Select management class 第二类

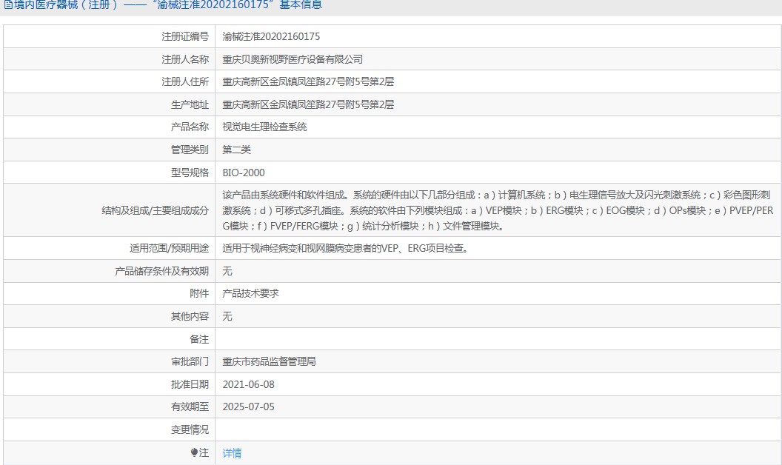point(236,150)
